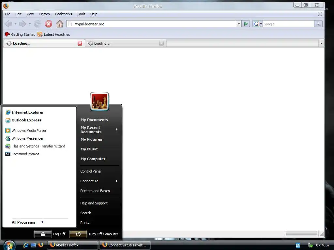
Task: Click the Log Off lock button
Action: tap(43, 234)
